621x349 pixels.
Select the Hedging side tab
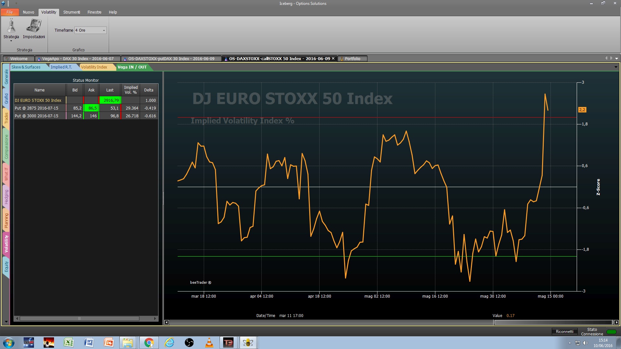pos(6,196)
